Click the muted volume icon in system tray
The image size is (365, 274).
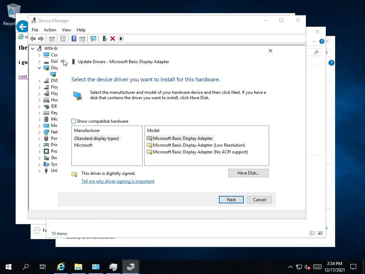coord(308,267)
